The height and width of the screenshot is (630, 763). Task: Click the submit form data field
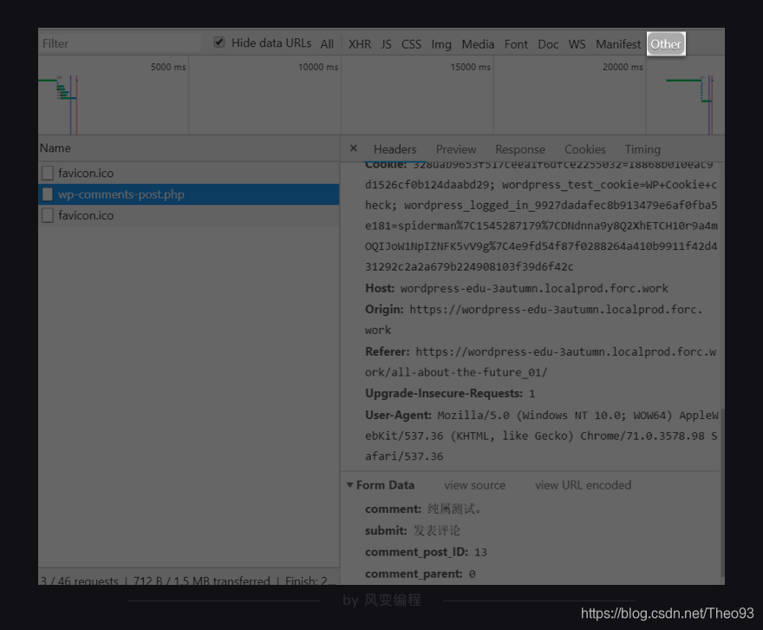[412, 530]
